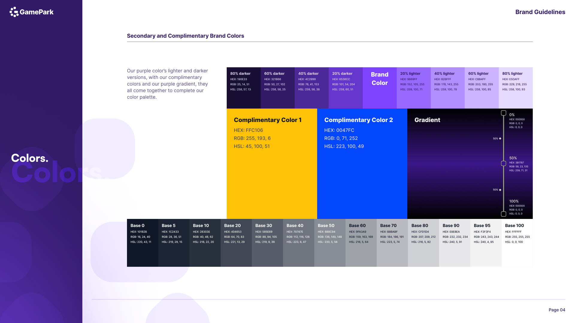
Task: Click the white "Colors." sidebar title
Action: 30,158
